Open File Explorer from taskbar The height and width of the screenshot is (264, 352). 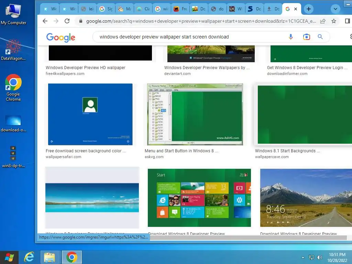(x=49, y=257)
